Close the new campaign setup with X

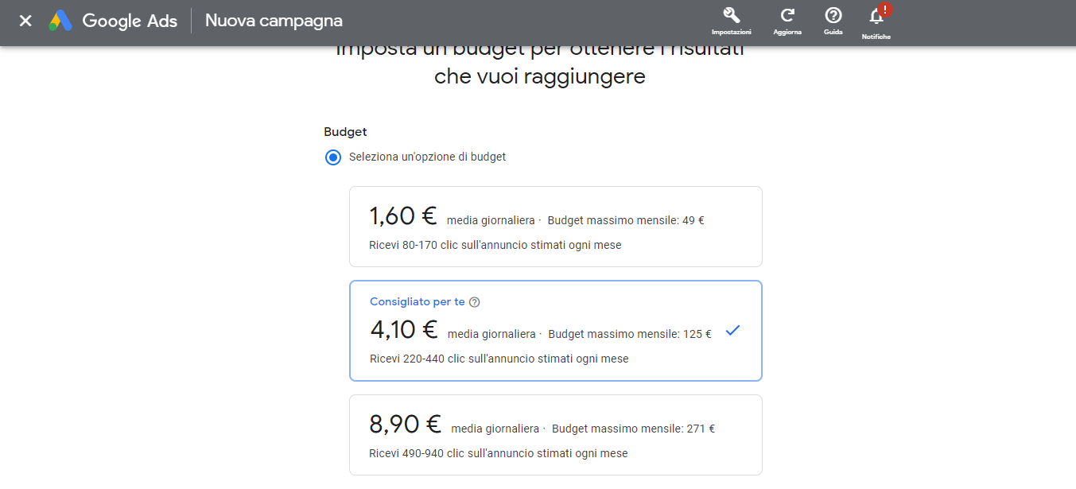[25, 21]
